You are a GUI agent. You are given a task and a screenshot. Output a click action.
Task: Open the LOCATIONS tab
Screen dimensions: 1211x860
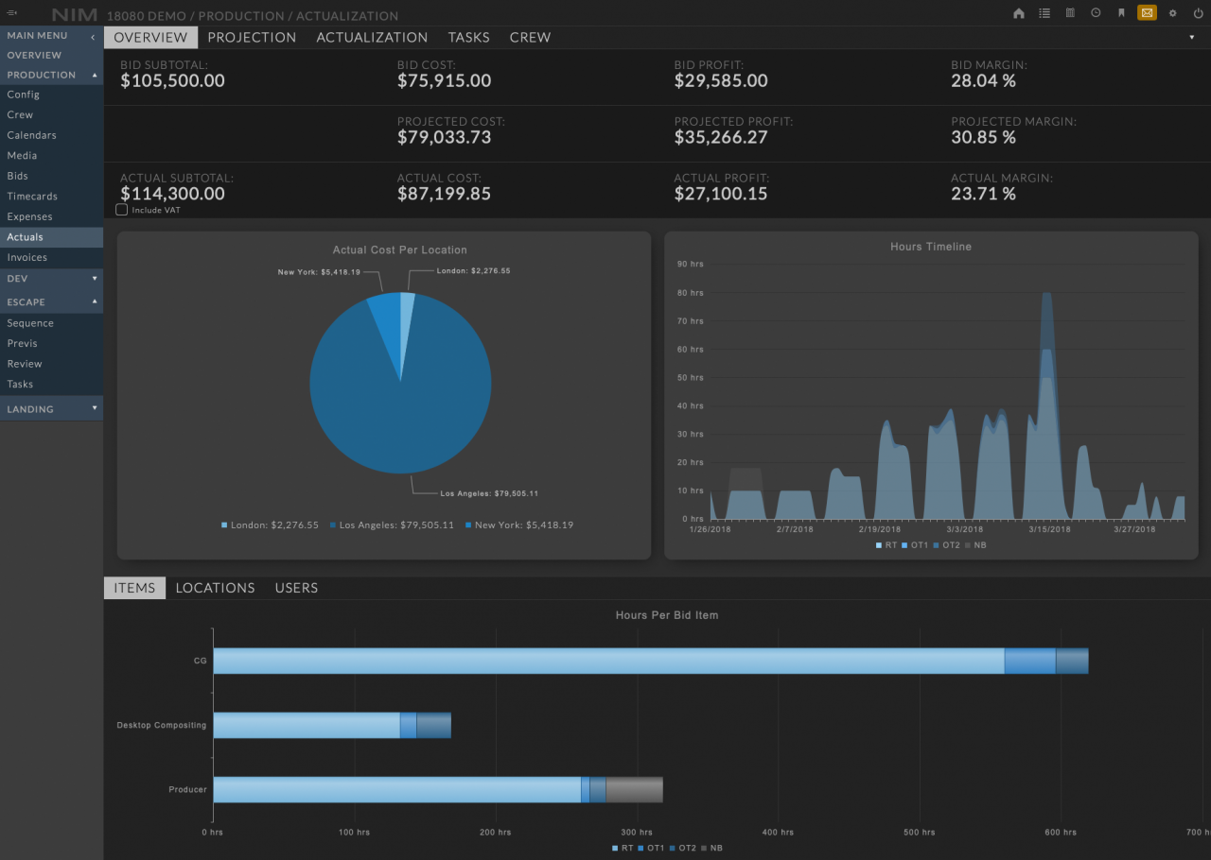(x=215, y=588)
